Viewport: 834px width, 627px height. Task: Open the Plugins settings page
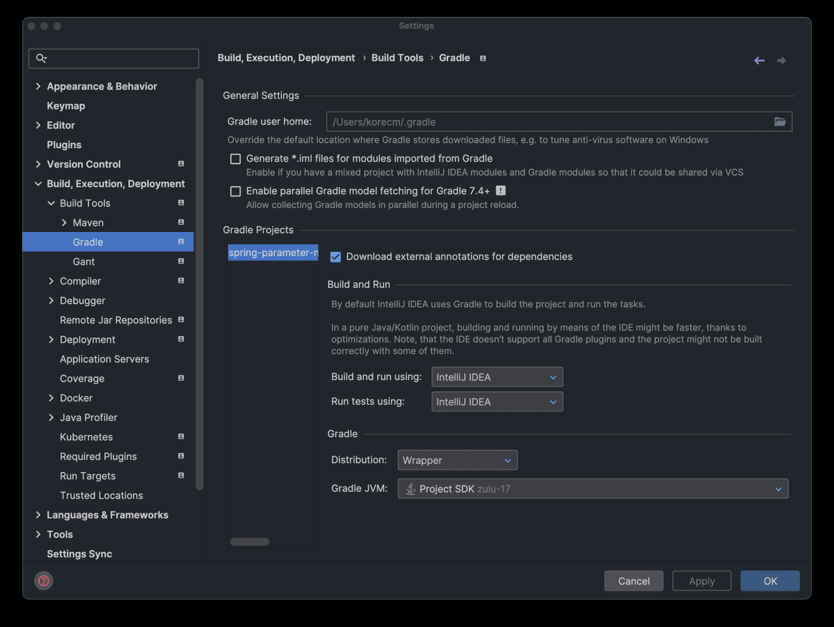64,145
